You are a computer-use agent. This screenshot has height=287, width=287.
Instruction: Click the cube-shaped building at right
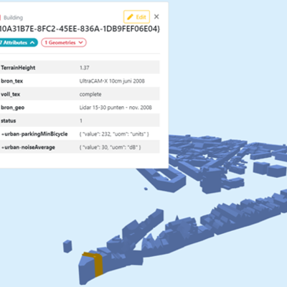[x=261, y=167]
